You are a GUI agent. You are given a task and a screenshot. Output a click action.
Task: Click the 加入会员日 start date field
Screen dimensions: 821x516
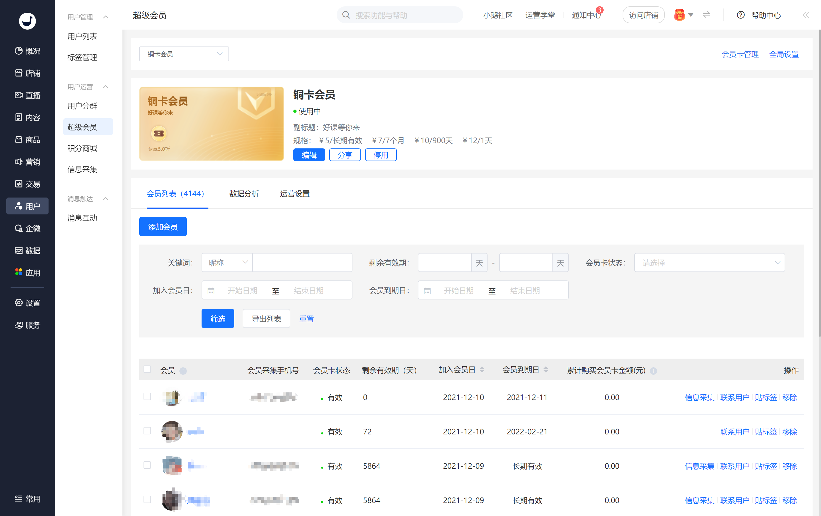[x=242, y=291]
